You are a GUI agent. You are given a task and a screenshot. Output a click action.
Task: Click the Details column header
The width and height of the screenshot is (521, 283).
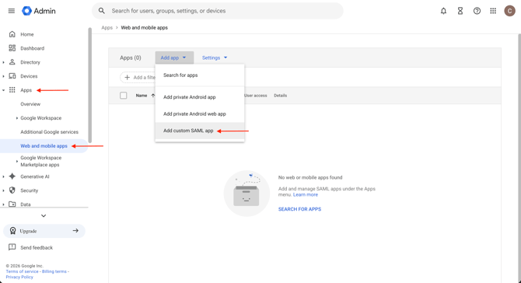(x=281, y=96)
